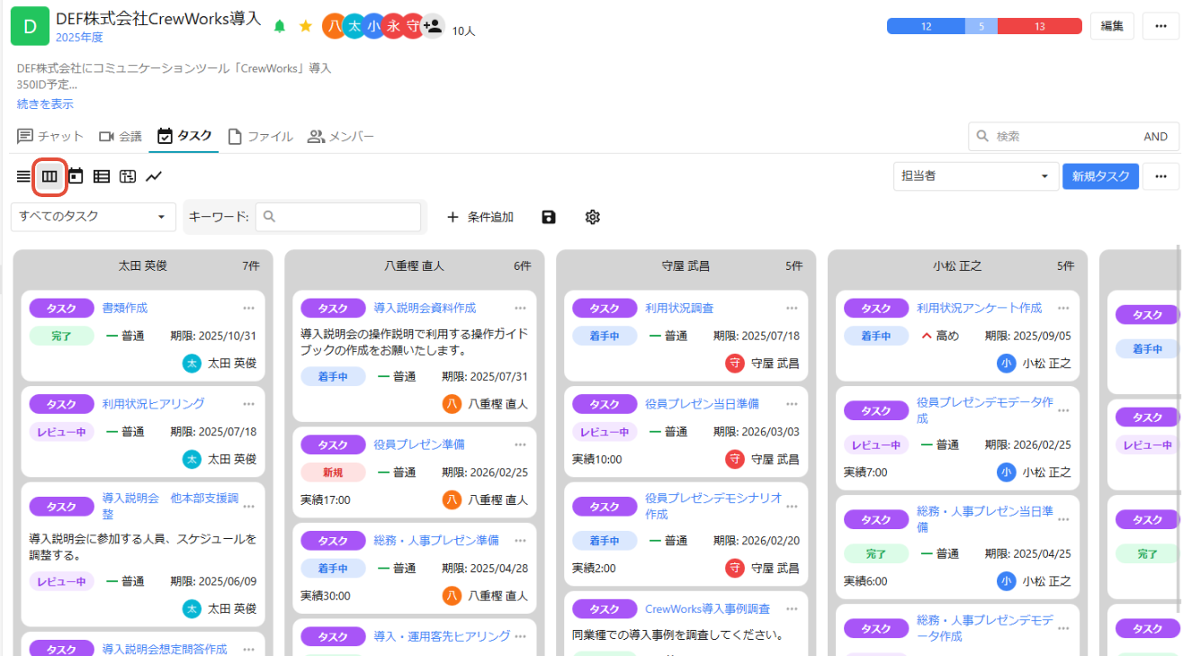Click the 編集 button
The width and height of the screenshot is (1183, 656).
pos(1112,26)
